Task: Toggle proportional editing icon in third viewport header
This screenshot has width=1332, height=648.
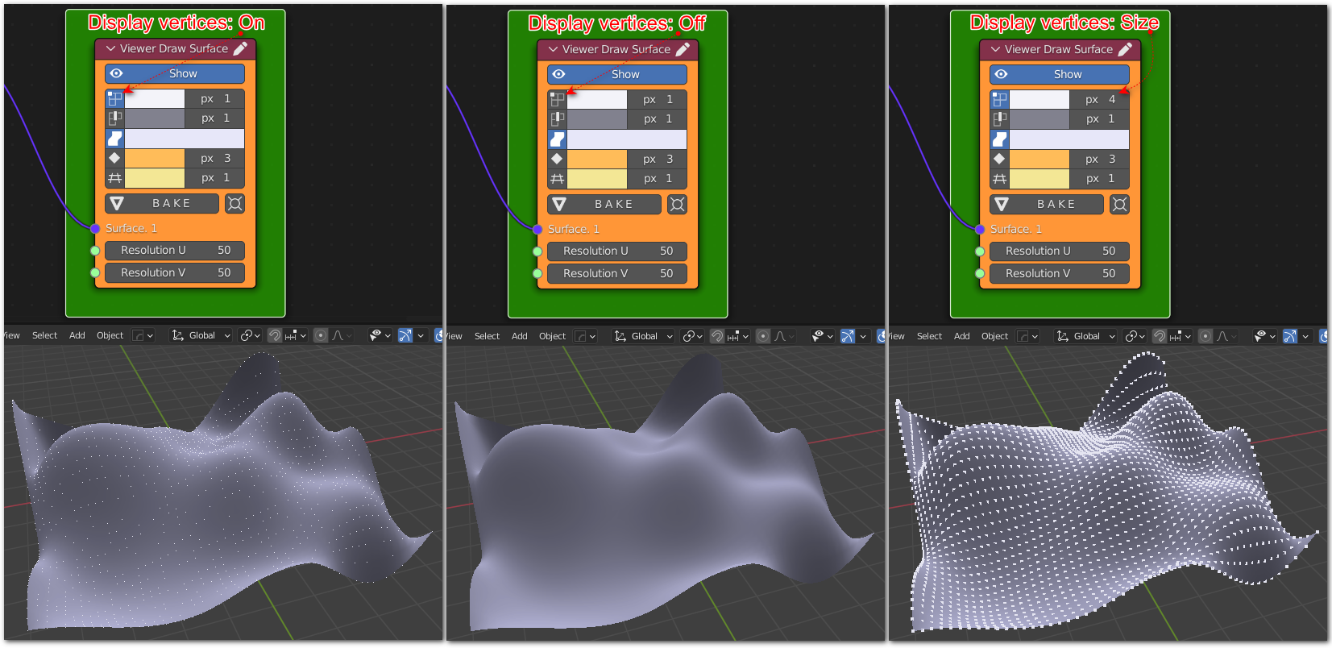Action: tap(1205, 336)
